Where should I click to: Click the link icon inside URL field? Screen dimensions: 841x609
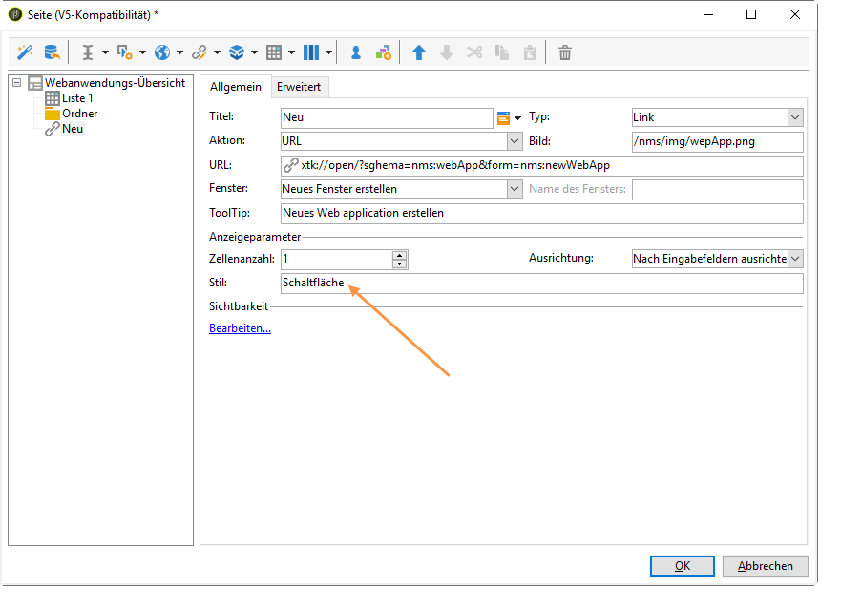(290, 165)
